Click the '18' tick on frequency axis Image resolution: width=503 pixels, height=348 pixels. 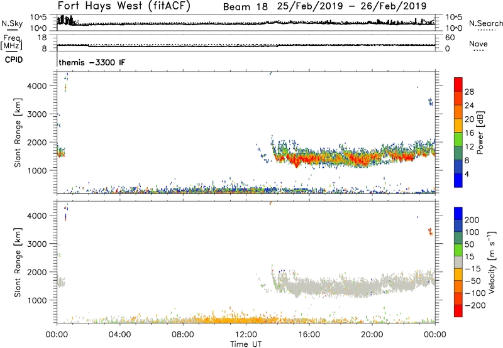[42, 38]
